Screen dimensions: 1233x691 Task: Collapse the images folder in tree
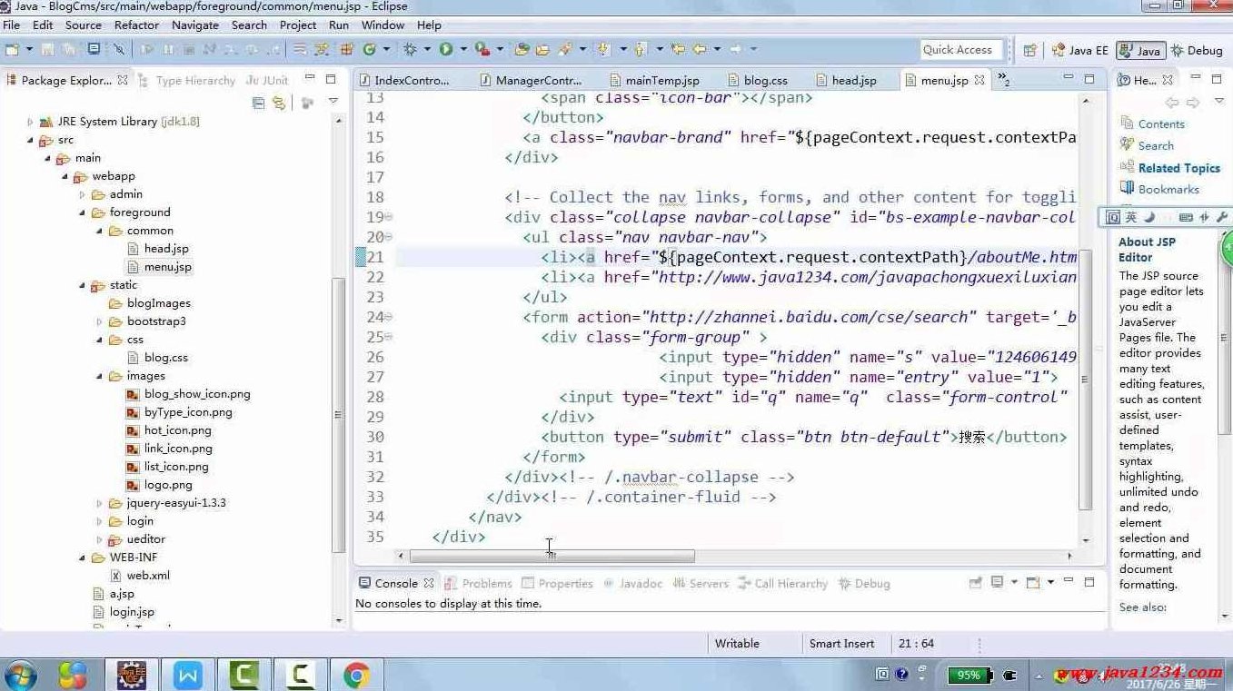tap(100, 376)
